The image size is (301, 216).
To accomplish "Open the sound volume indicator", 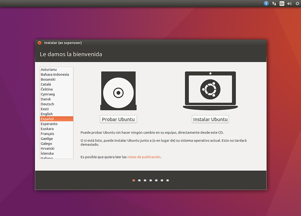I will point(289,3).
